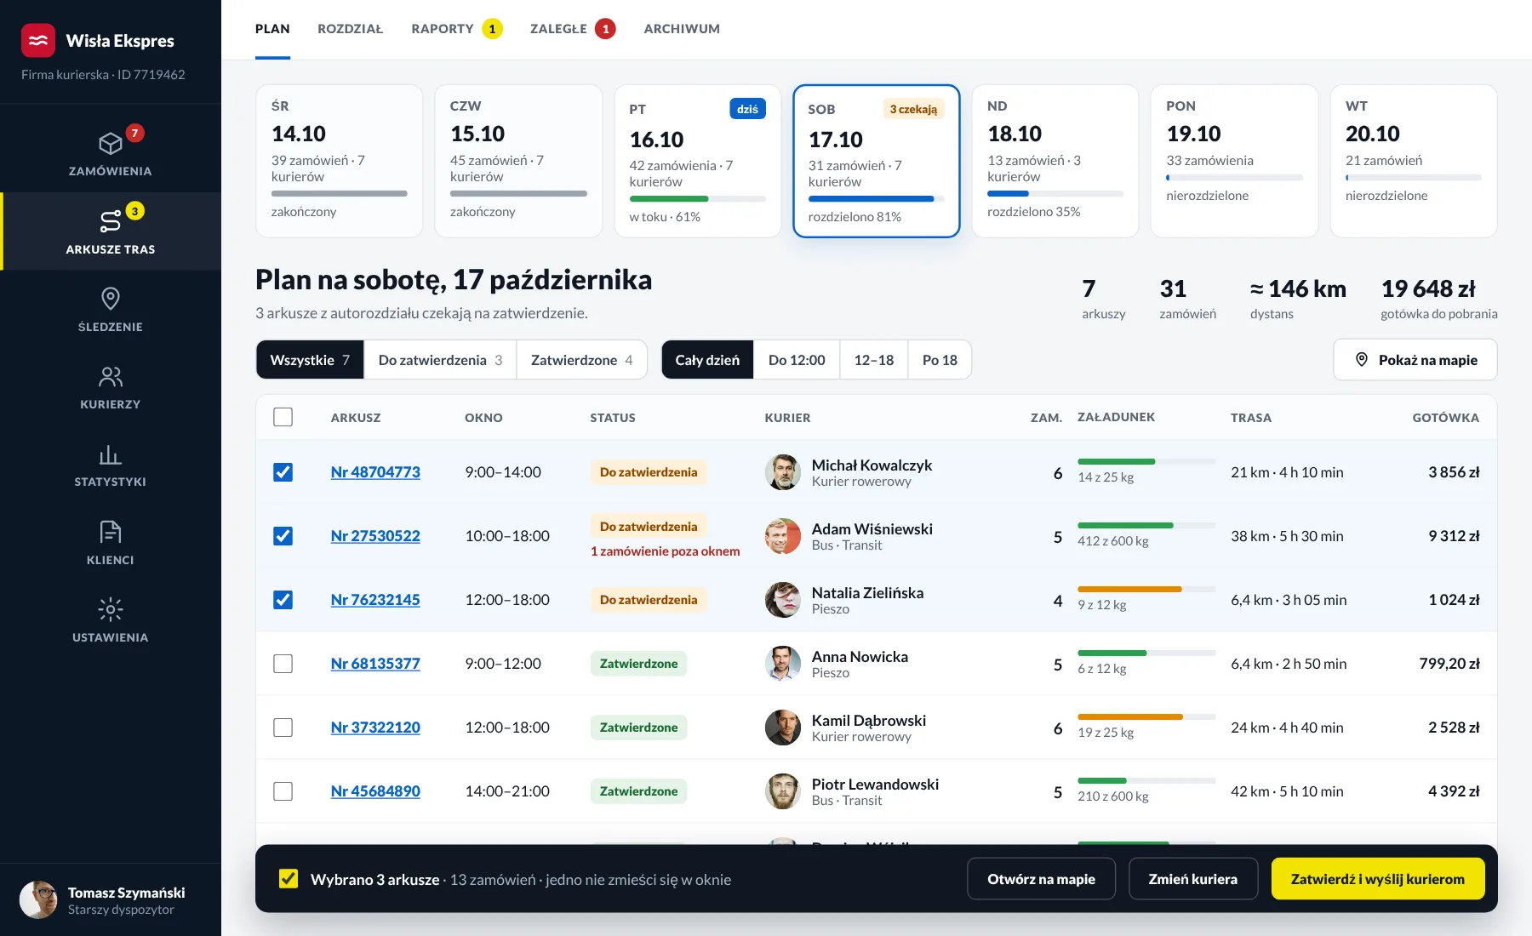Select Arkusze tras route icon
The height and width of the screenshot is (936, 1532).
coord(111,221)
